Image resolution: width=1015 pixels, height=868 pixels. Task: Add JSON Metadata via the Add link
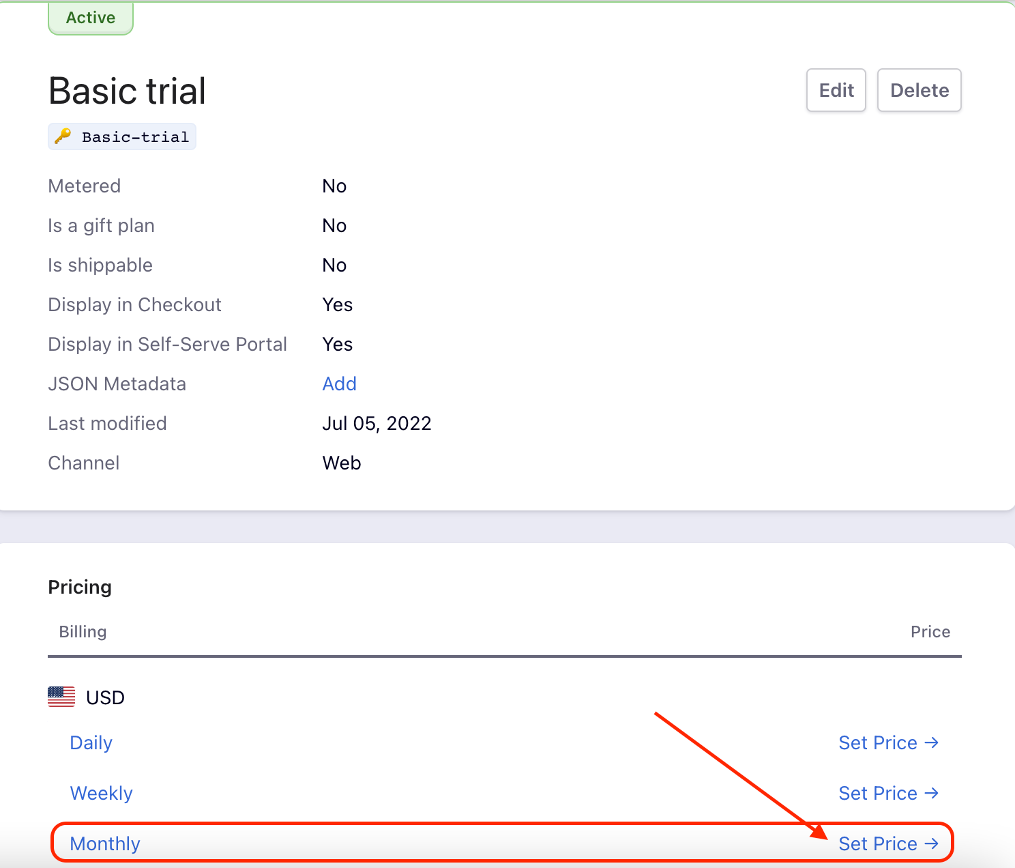tap(339, 384)
